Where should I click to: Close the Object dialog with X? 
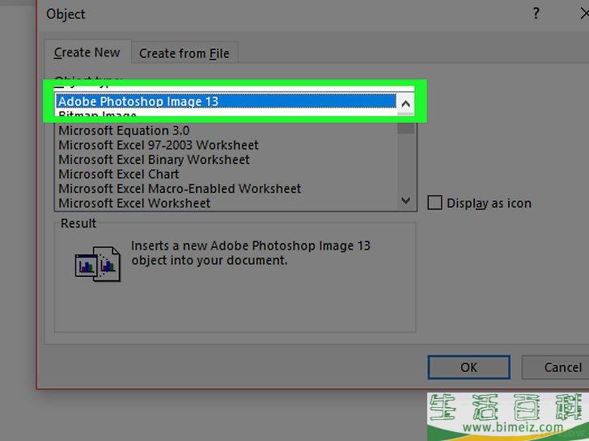click(x=583, y=14)
